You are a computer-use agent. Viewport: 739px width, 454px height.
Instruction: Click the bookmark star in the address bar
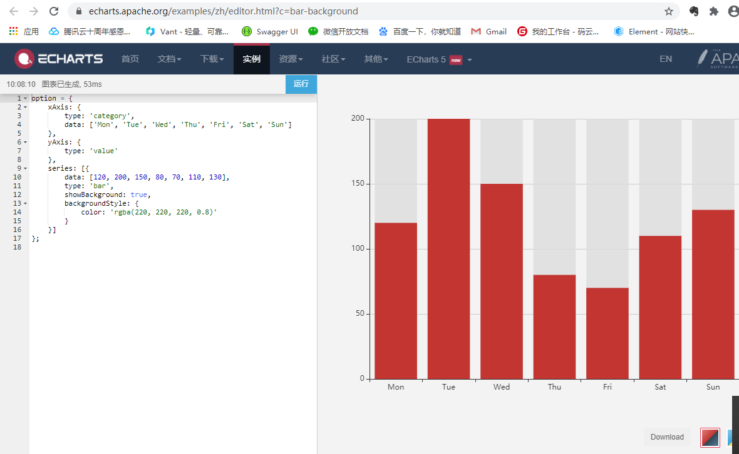click(x=670, y=11)
